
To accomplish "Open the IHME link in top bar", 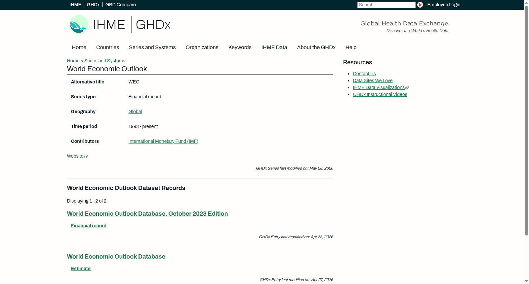I will click(x=75, y=5).
